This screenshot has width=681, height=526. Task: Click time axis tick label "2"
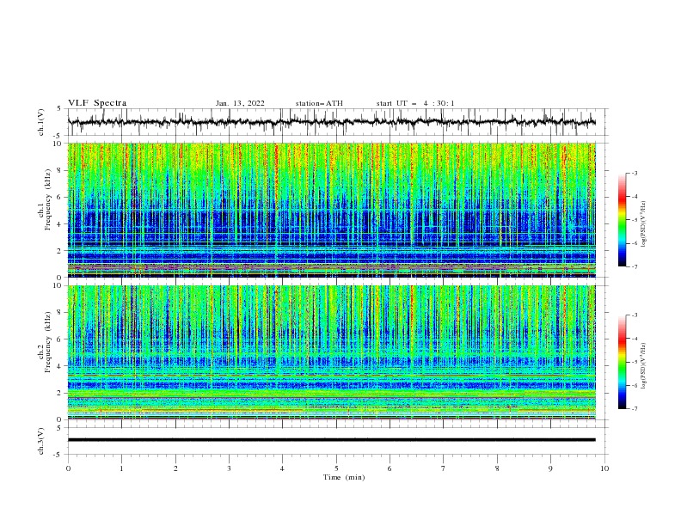(x=175, y=468)
